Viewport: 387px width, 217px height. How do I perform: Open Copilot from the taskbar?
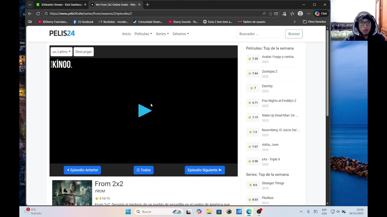[199, 212]
